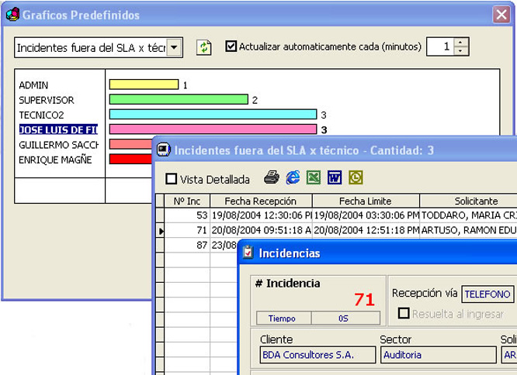The image size is (517, 375).
Task: Tick the Resuelta al ingresar checkbox
Action: (404, 314)
